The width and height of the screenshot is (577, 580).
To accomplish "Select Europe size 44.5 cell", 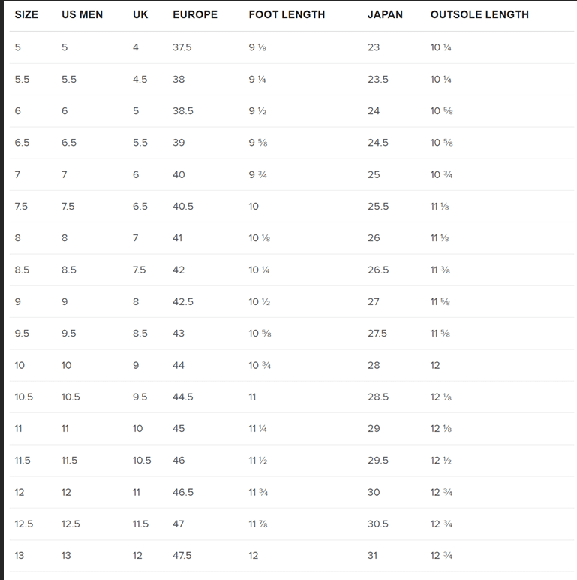I will pos(183,397).
